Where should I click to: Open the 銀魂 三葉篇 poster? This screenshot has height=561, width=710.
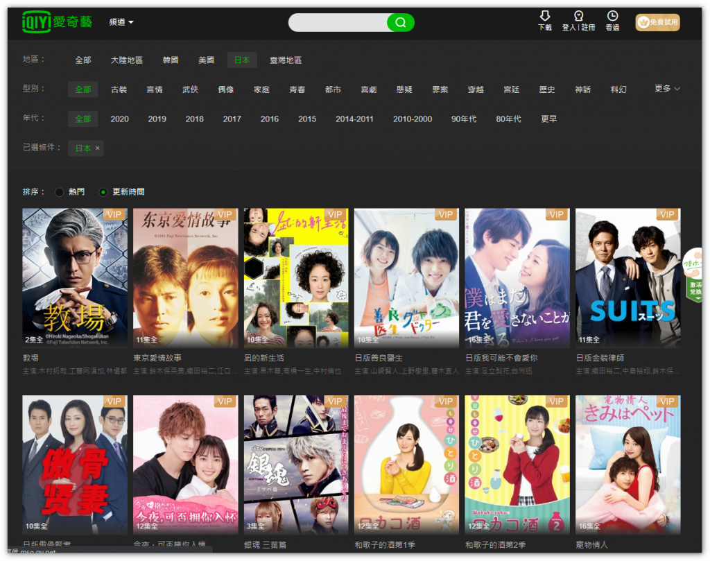tap(296, 465)
